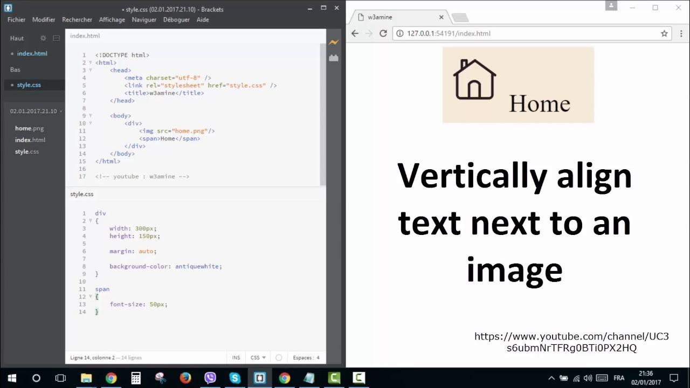The width and height of the screenshot is (690, 388).
Task: Collapse the inner div tag fold arrow
Action: click(91, 123)
